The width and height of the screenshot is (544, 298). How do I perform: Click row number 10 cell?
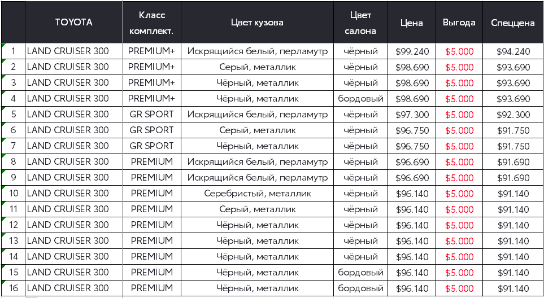[x=14, y=194]
